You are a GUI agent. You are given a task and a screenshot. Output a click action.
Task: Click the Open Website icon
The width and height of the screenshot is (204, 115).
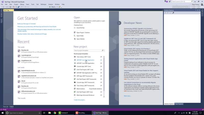(x=75, y=39)
